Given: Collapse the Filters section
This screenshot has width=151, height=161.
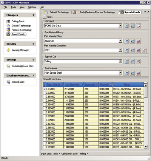Looking at the screenshot, I should tap(45, 17).
